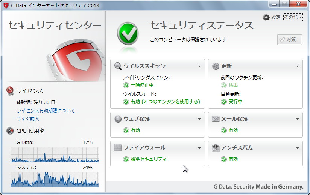Click the green check under アンチスパム
The width and height of the screenshot is (310, 195).
(223, 159)
